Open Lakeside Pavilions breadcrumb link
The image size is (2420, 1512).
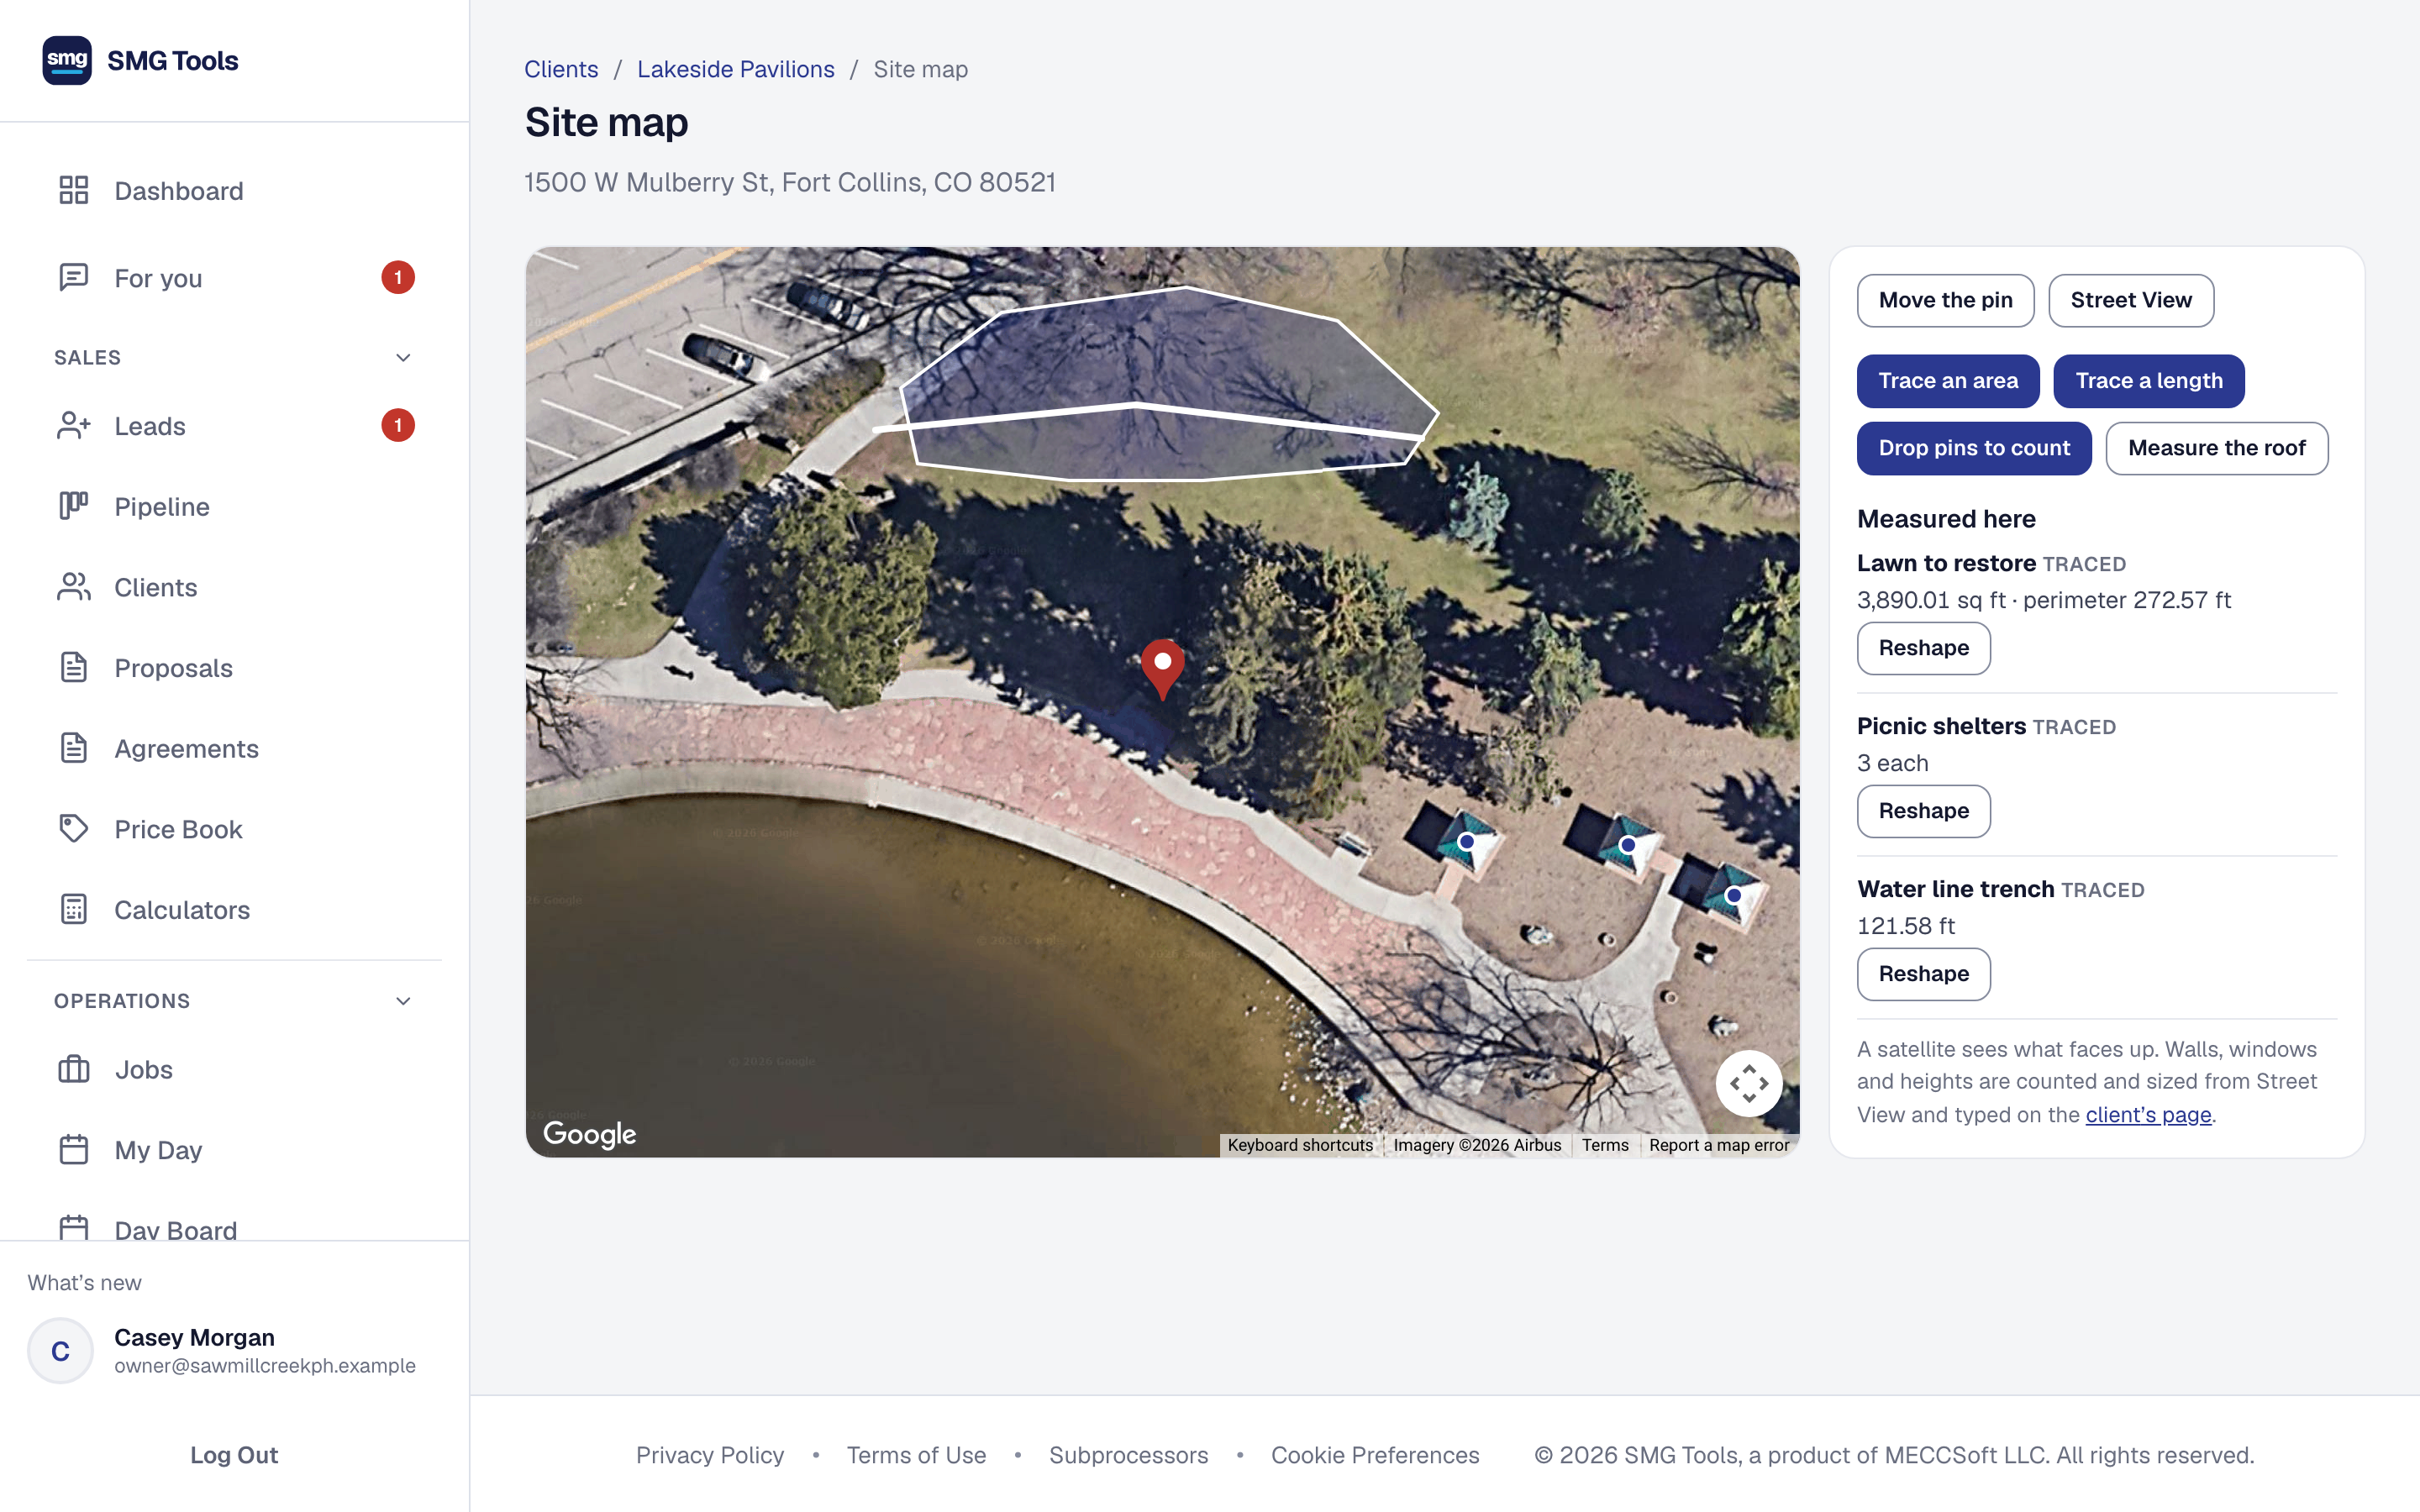pyautogui.click(x=736, y=69)
